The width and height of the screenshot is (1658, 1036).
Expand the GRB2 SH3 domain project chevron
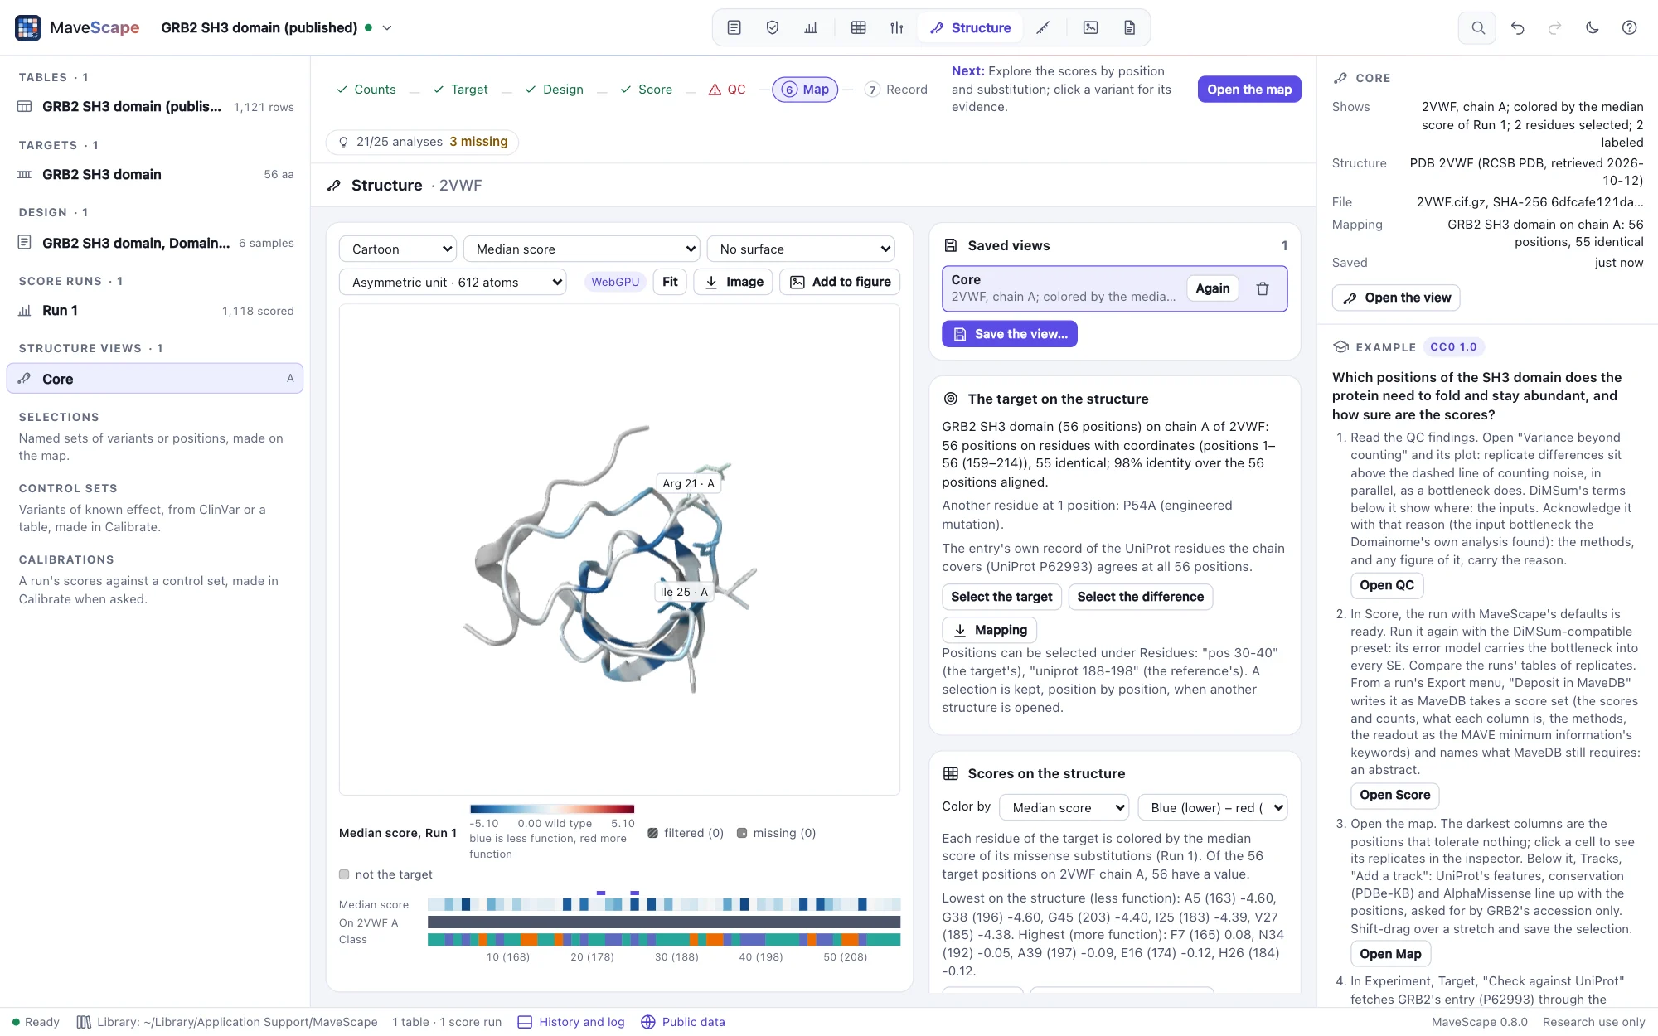click(x=386, y=27)
